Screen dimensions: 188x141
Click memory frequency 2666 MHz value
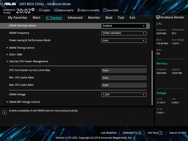tap(161, 73)
